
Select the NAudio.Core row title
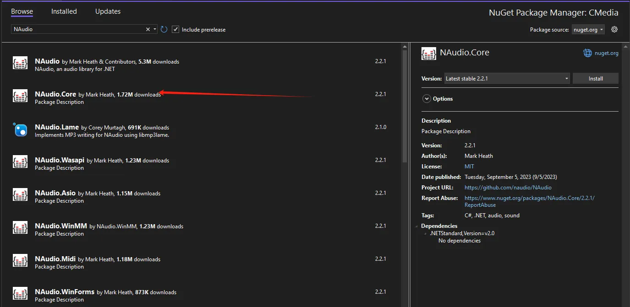click(55, 94)
